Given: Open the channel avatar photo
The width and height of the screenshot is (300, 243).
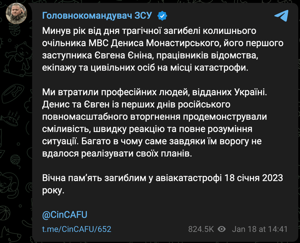Looking at the screenshot, I should [x=16, y=13].
